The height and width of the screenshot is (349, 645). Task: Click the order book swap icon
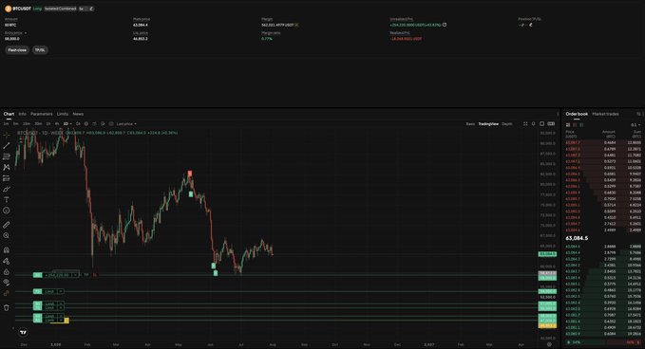point(639,114)
